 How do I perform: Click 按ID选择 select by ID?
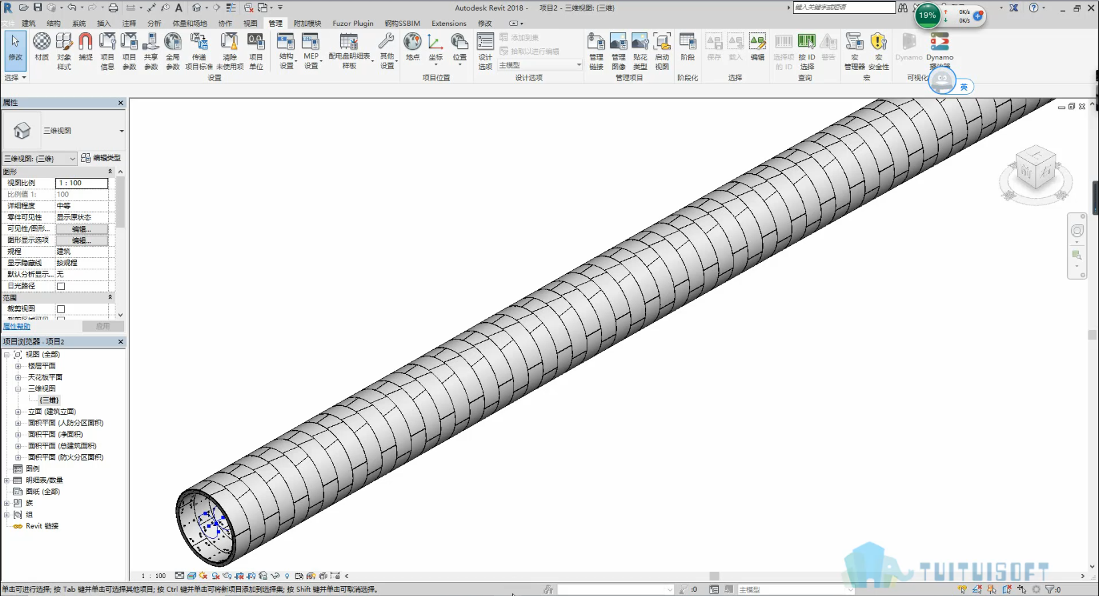[807, 51]
